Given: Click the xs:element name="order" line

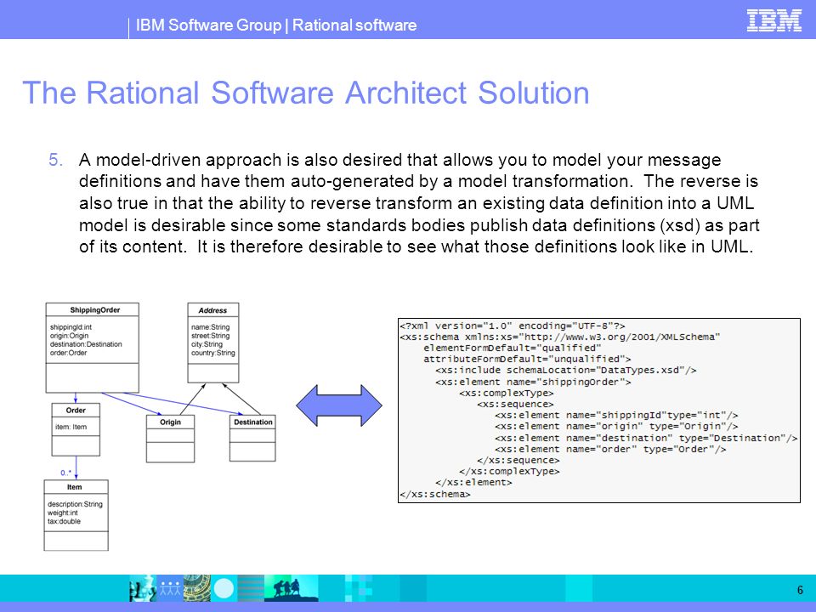Looking at the screenshot, I should click(610, 449).
